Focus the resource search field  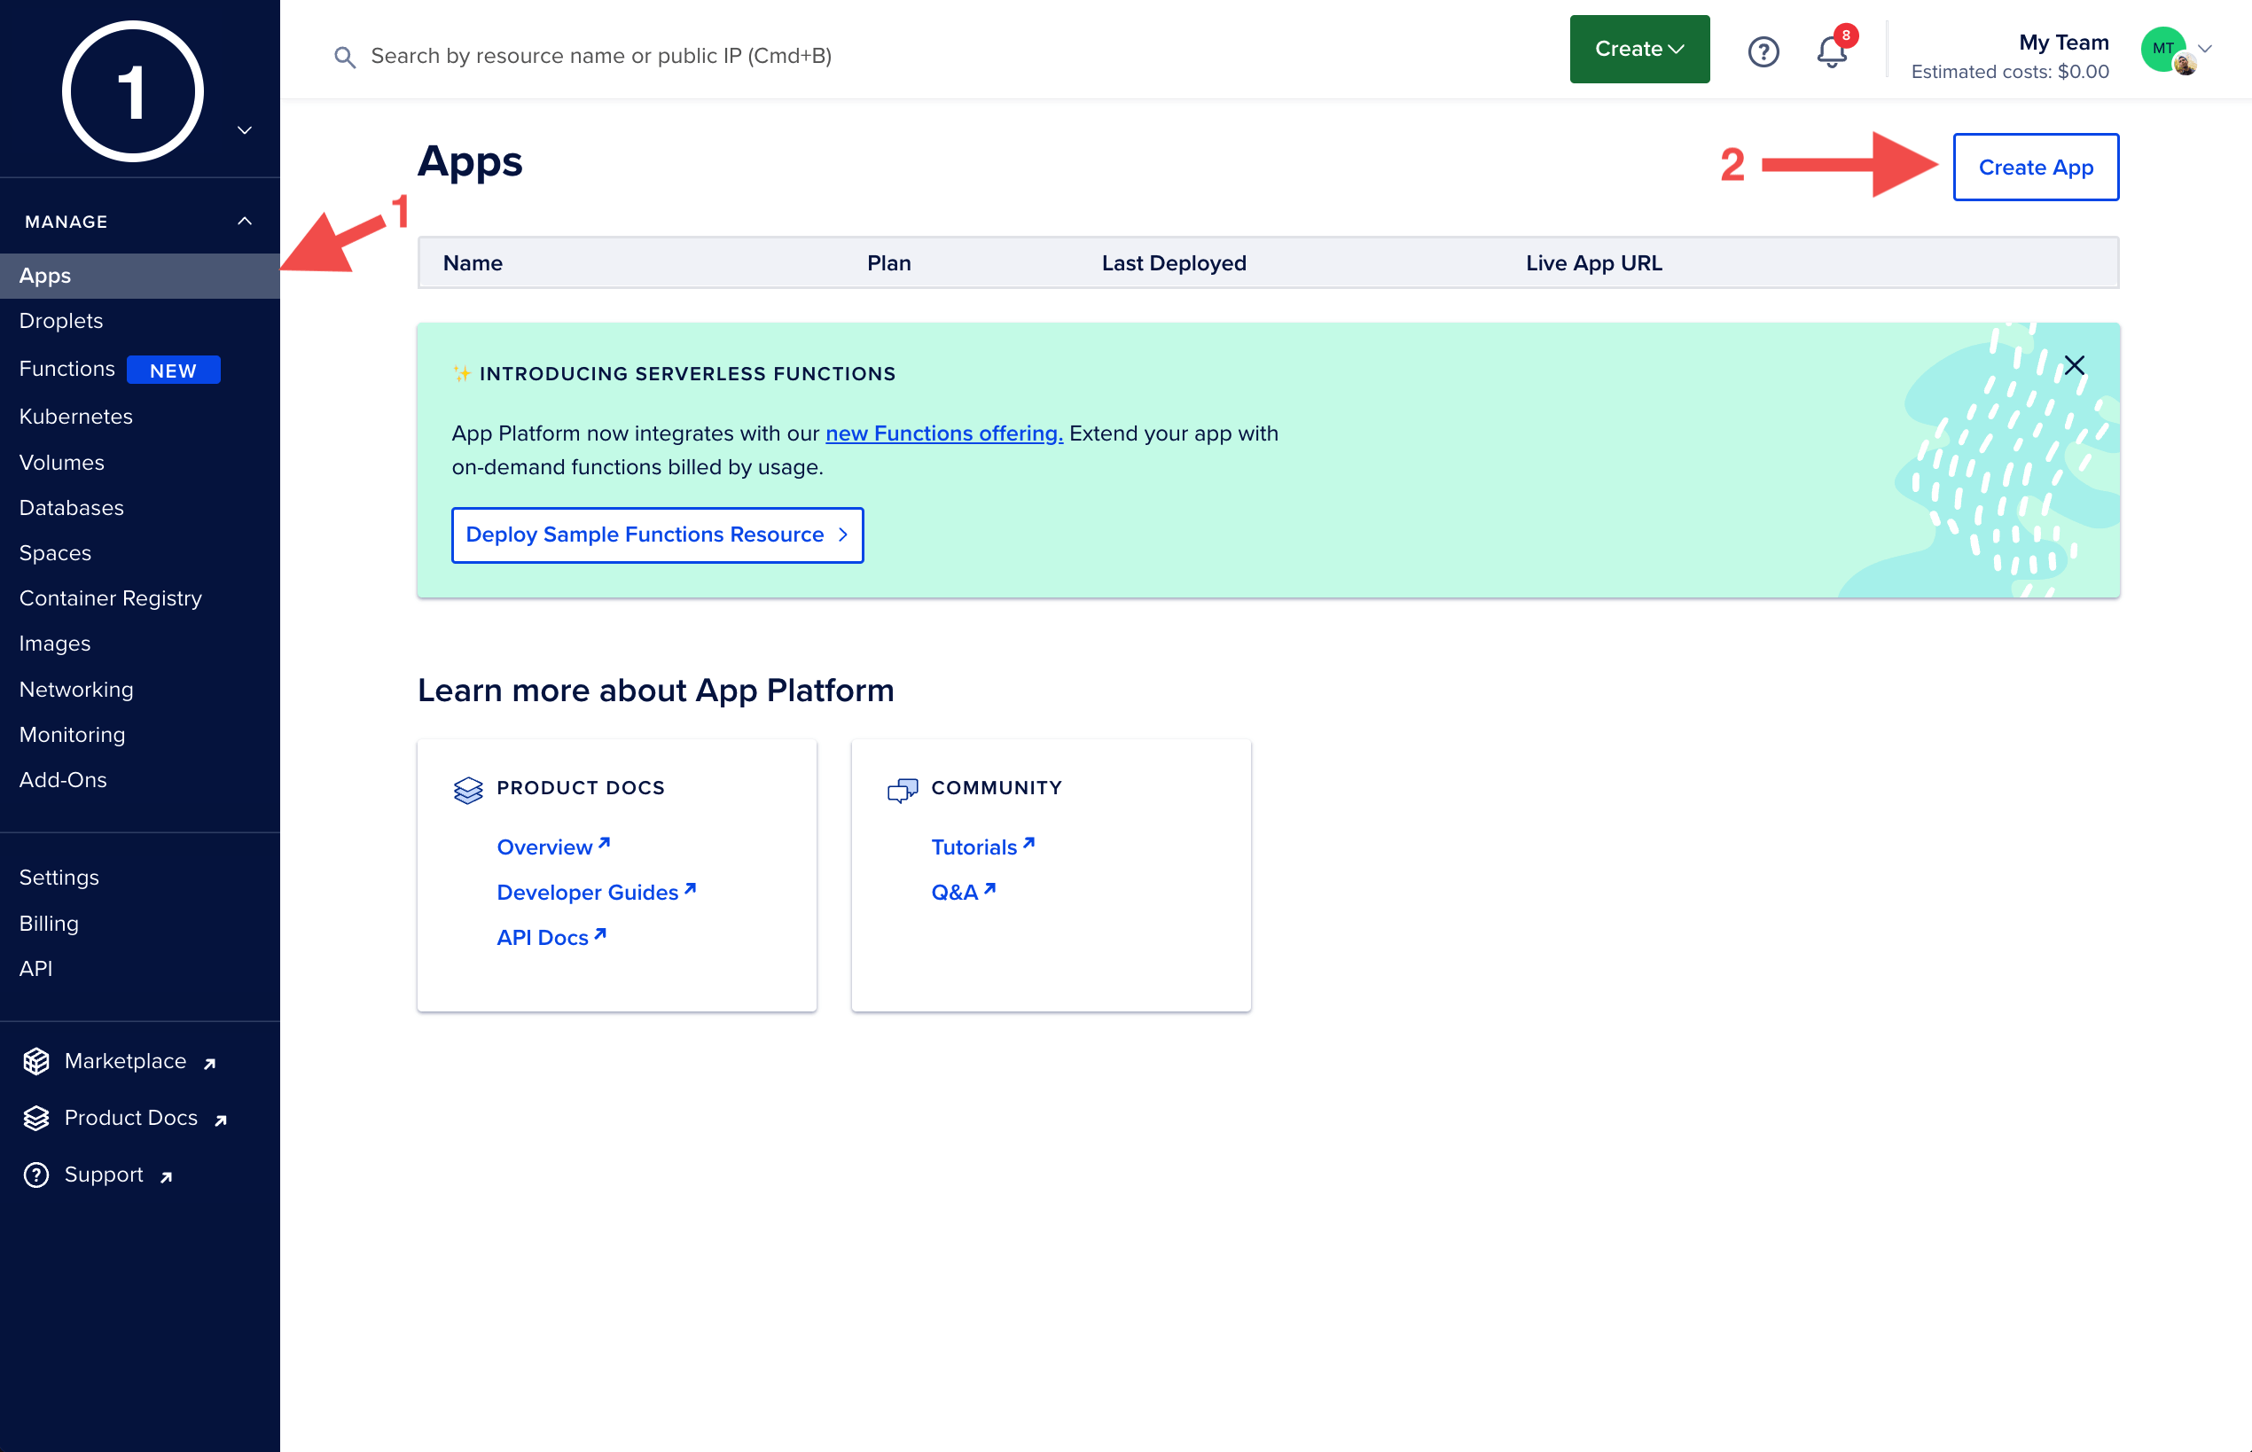click(x=601, y=56)
